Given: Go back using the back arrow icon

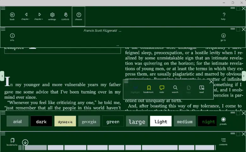Looking at the screenshot, I should click(x=12, y=16).
